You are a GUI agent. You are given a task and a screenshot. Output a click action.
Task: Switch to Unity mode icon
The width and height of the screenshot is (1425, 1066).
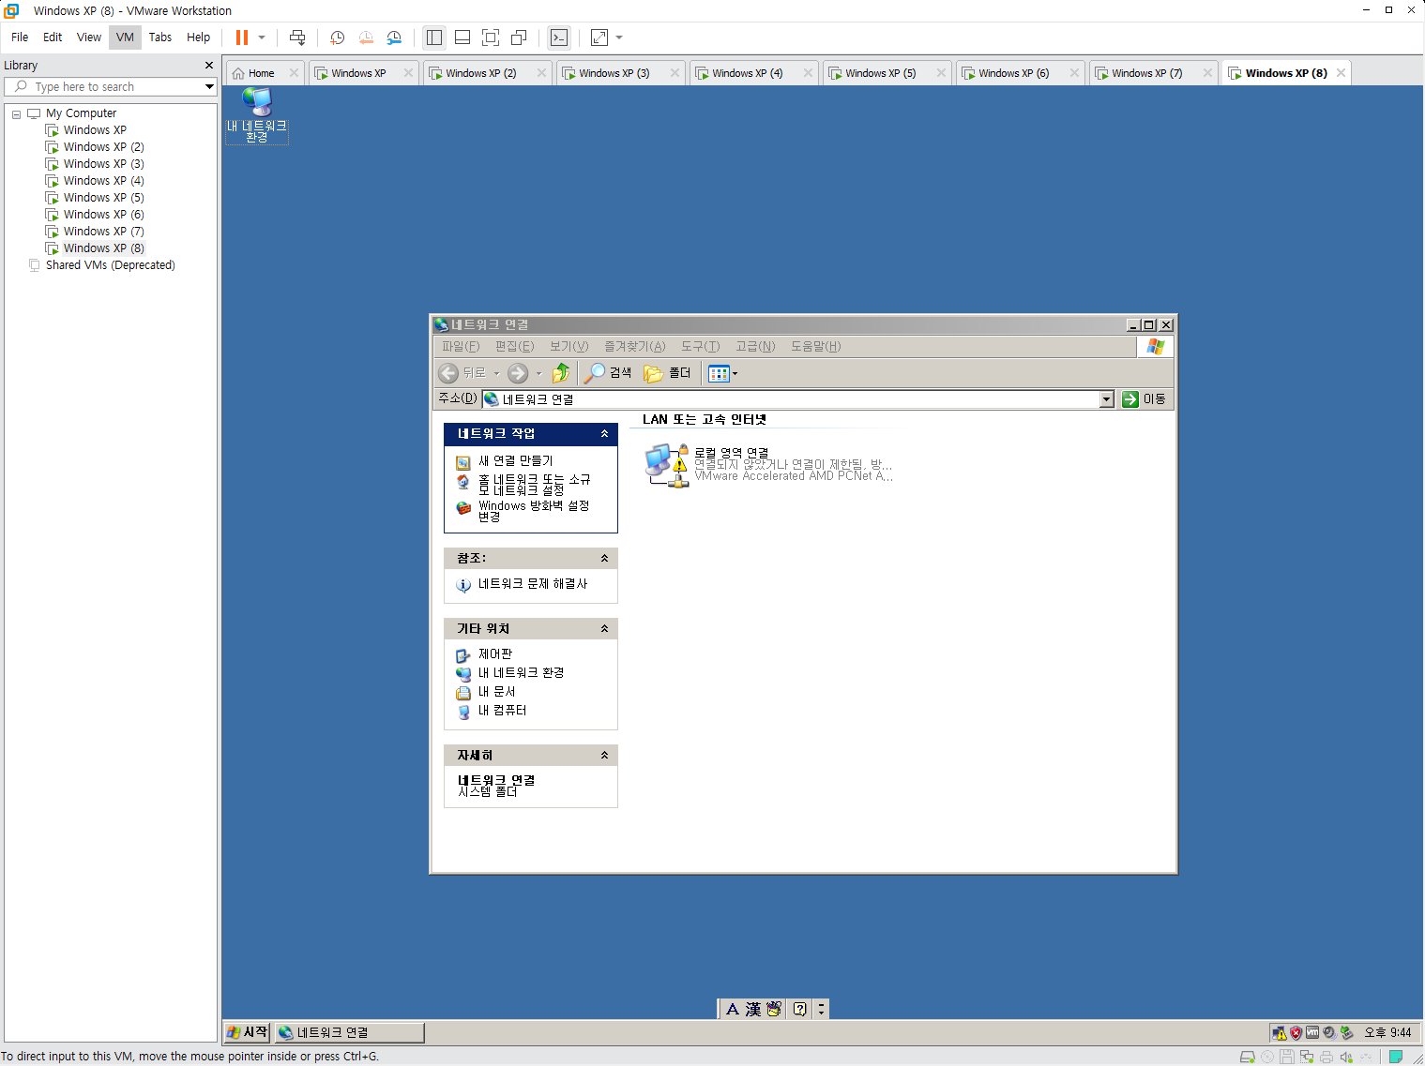[x=519, y=38]
